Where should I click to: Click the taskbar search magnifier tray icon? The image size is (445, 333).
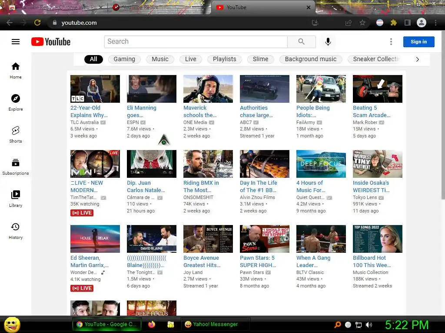click(x=337, y=325)
